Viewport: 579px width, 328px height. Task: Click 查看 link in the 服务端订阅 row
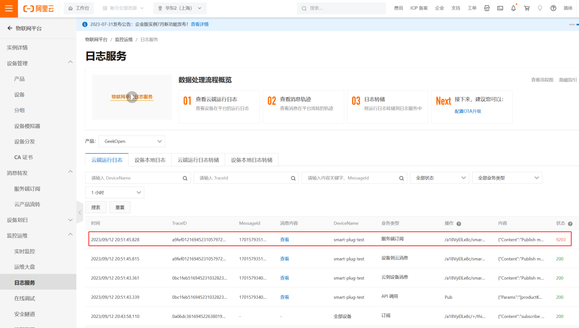coord(284,239)
